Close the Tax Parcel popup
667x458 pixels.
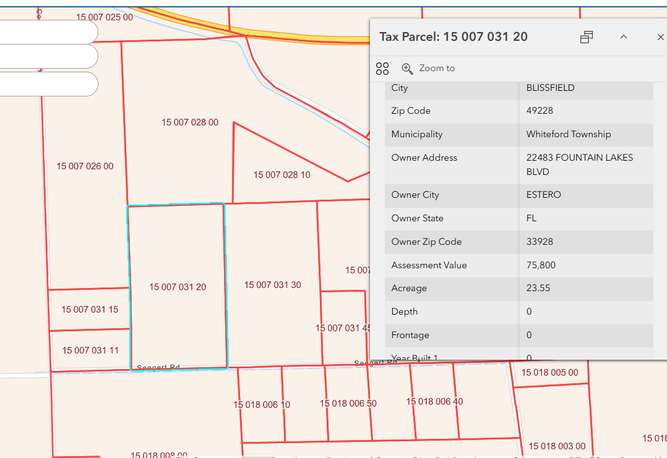pos(660,37)
